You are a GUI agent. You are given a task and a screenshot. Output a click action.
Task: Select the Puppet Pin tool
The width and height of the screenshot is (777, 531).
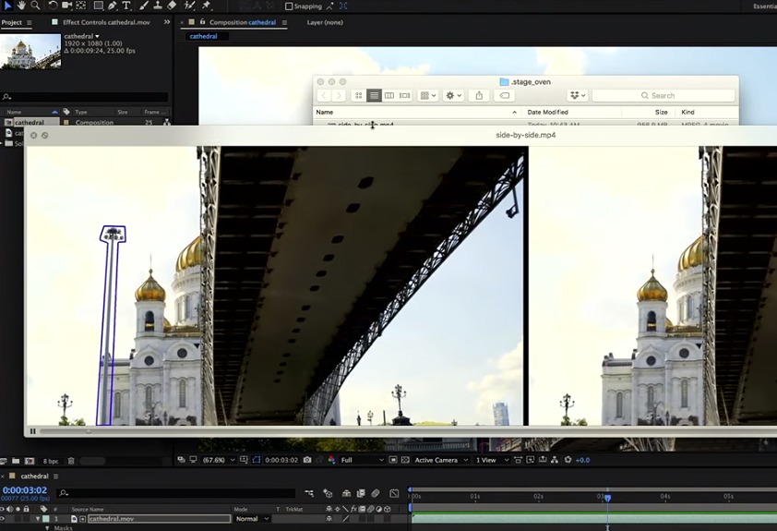click(x=206, y=6)
